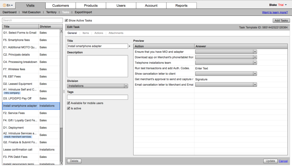Switch to the Customers tab
This screenshot has height=167, width=292.
click(61, 5)
